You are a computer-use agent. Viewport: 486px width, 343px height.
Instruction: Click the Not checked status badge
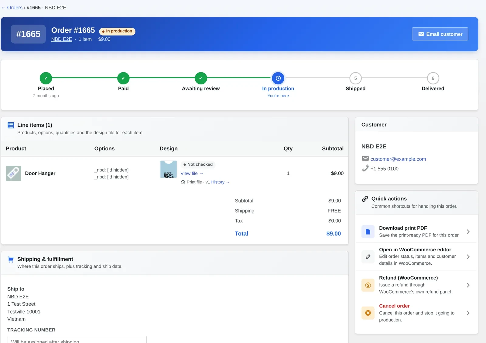pyautogui.click(x=198, y=164)
